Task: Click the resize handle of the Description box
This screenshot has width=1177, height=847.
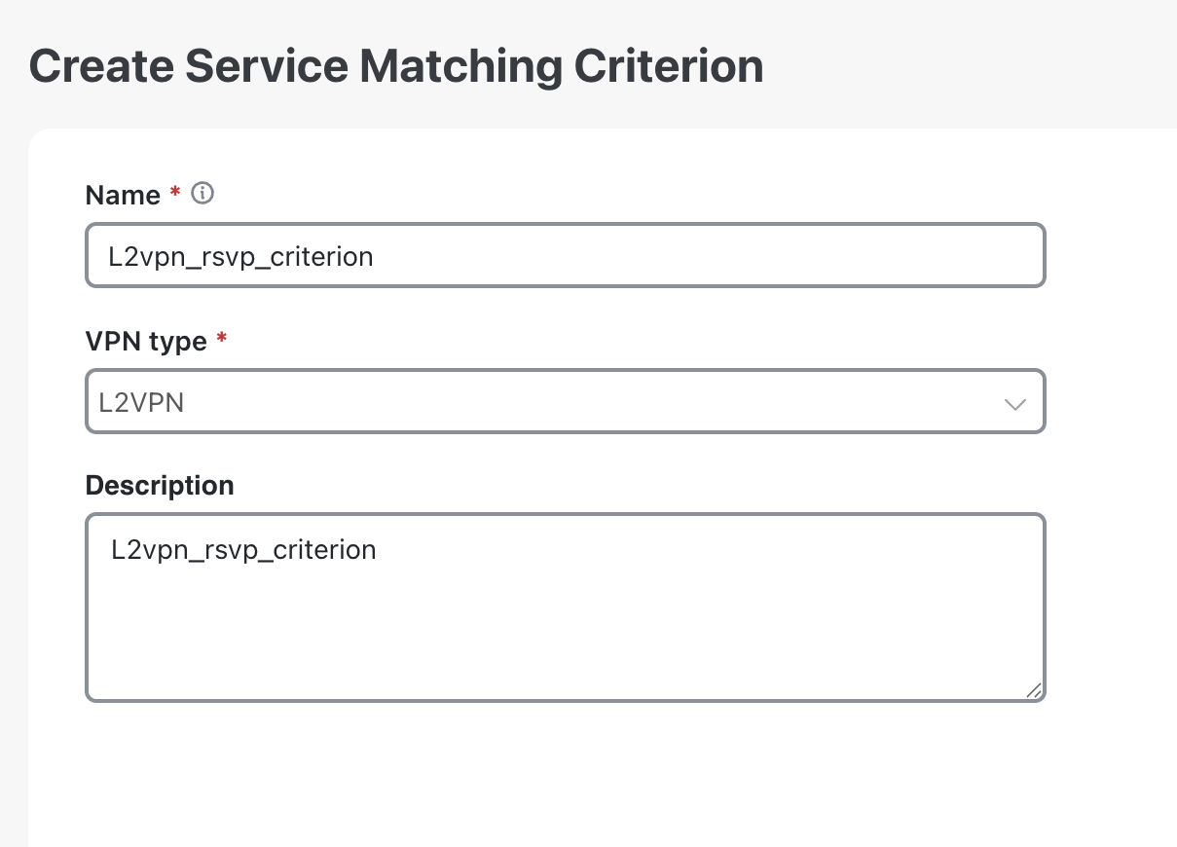Action: (1036, 690)
